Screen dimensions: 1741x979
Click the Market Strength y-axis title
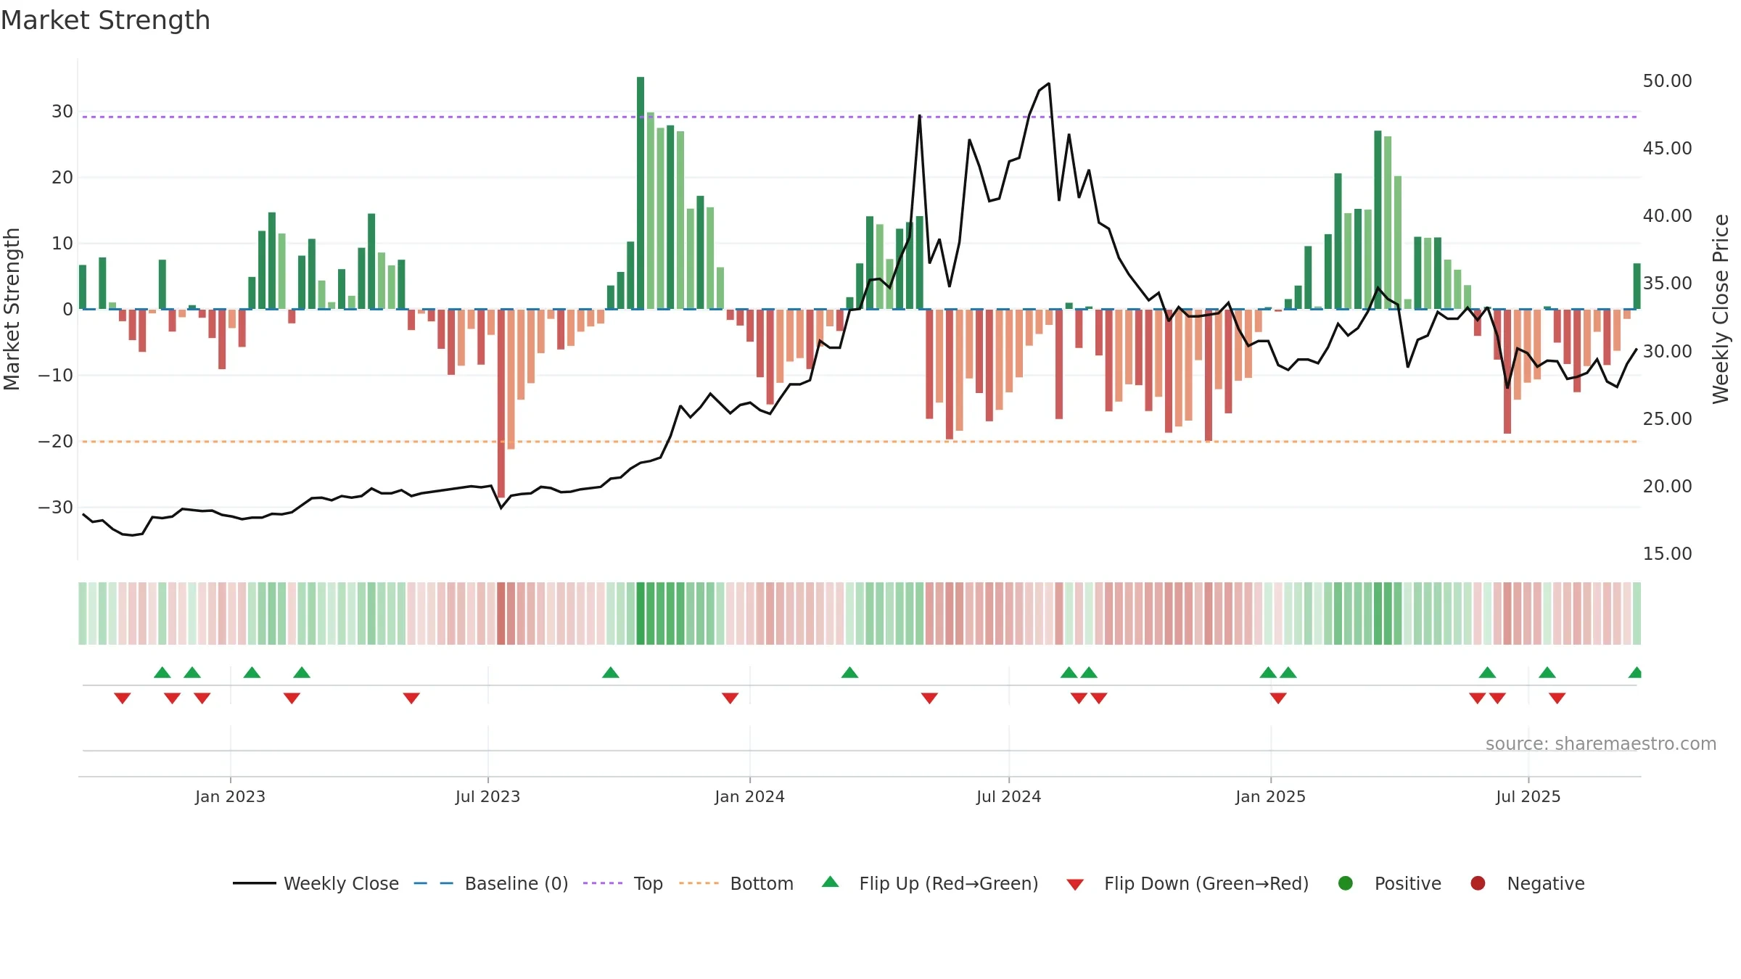(12, 309)
